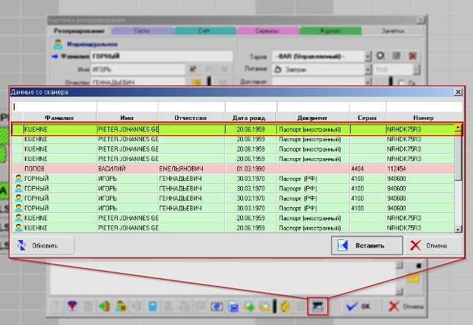The height and width of the screenshot is (325, 473).
Task: Click the red delete icon beside tariff field
Action: point(412,56)
